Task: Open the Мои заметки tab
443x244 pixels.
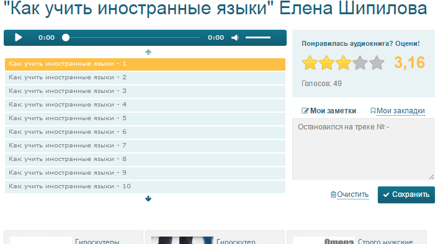Action: click(x=329, y=111)
